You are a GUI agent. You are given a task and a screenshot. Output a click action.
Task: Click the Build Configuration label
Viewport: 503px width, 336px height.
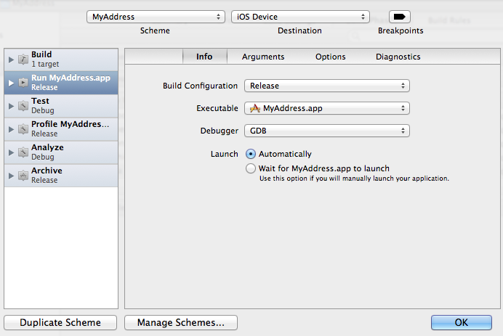(200, 86)
